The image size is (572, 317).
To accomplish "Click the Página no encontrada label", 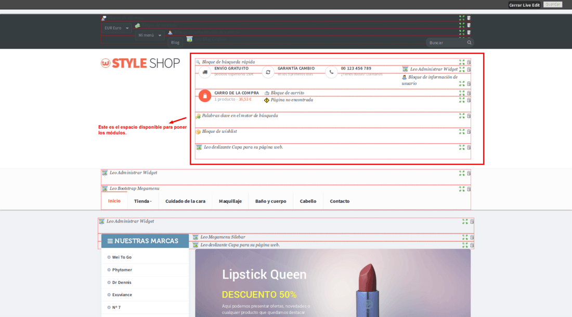I will pos(292,100).
